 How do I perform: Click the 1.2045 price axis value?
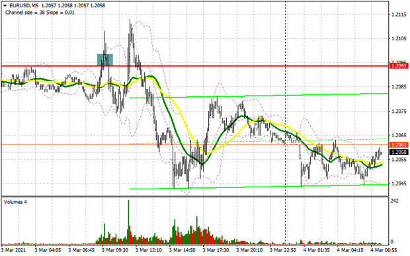tap(399, 183)
